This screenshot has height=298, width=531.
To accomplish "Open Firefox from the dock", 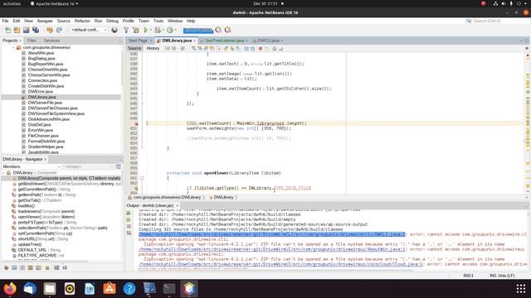I will coord(10,289).
